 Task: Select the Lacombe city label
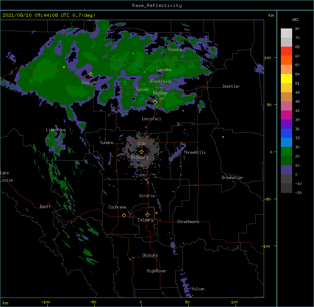click(x=164, y=70)
